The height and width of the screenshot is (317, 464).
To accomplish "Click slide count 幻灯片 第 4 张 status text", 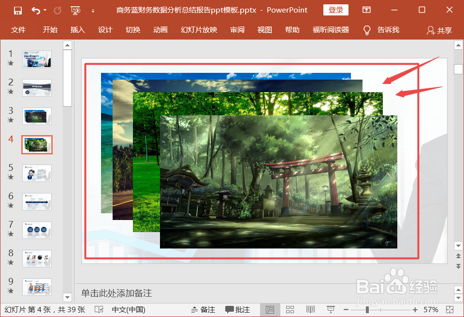I will [44, 310].
